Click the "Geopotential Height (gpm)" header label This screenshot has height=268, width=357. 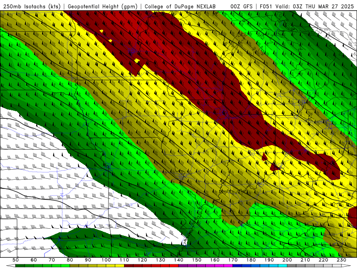(x=103, y=6)
